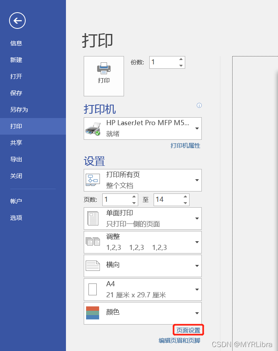Click 编辑页眉和页脚 link
Image resolution: width=278 pixels, height=351 pixels.
tap(179, 340)
